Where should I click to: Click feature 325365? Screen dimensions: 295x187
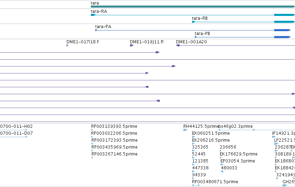pos(193,151)
